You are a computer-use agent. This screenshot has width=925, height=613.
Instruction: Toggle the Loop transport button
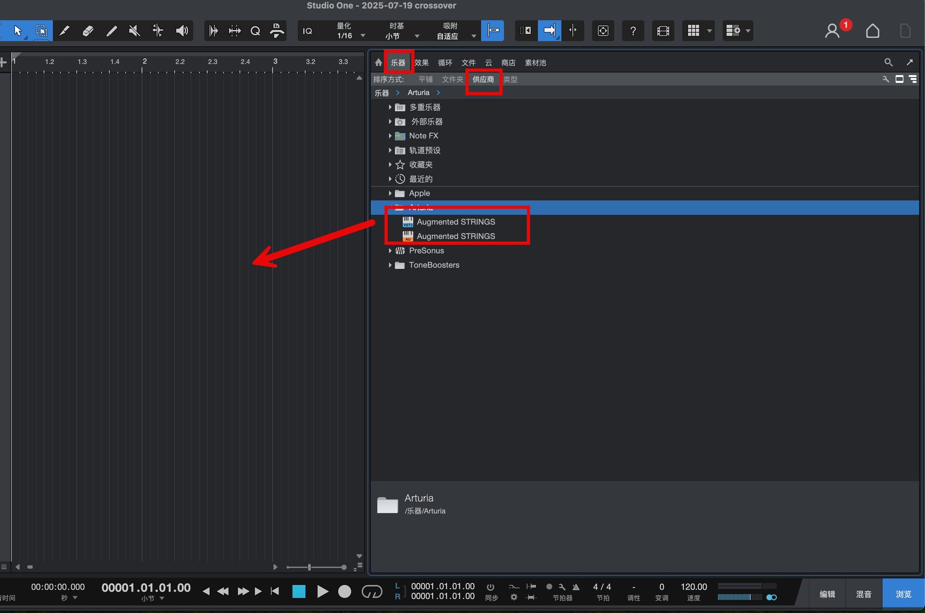[371, 591]
